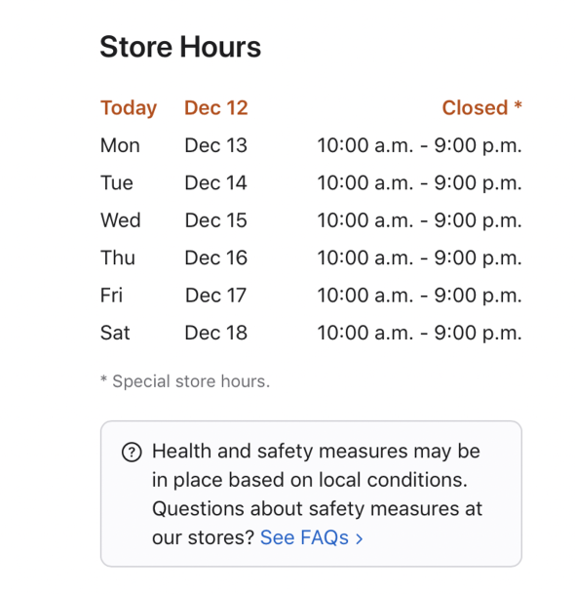Select the Sat Dec 18 date

(x=215, y=333)
